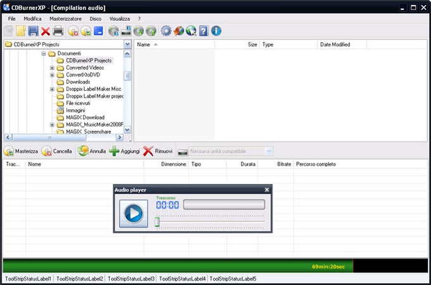This screenshot has height=285, width=431.
Task: Select the CDBurnerXP Projects tree folder
Action: point(89,60)
